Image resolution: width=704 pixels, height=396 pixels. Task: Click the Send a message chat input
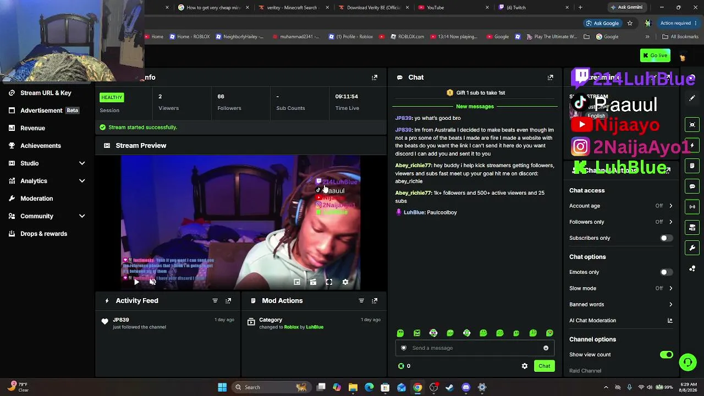tap(475, 348)
